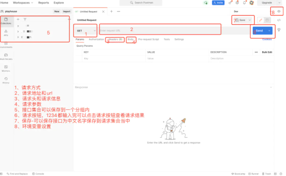Expand the Send button dropdown arrow
Viewport: 286px width, 176px height.
pos(269,31)
